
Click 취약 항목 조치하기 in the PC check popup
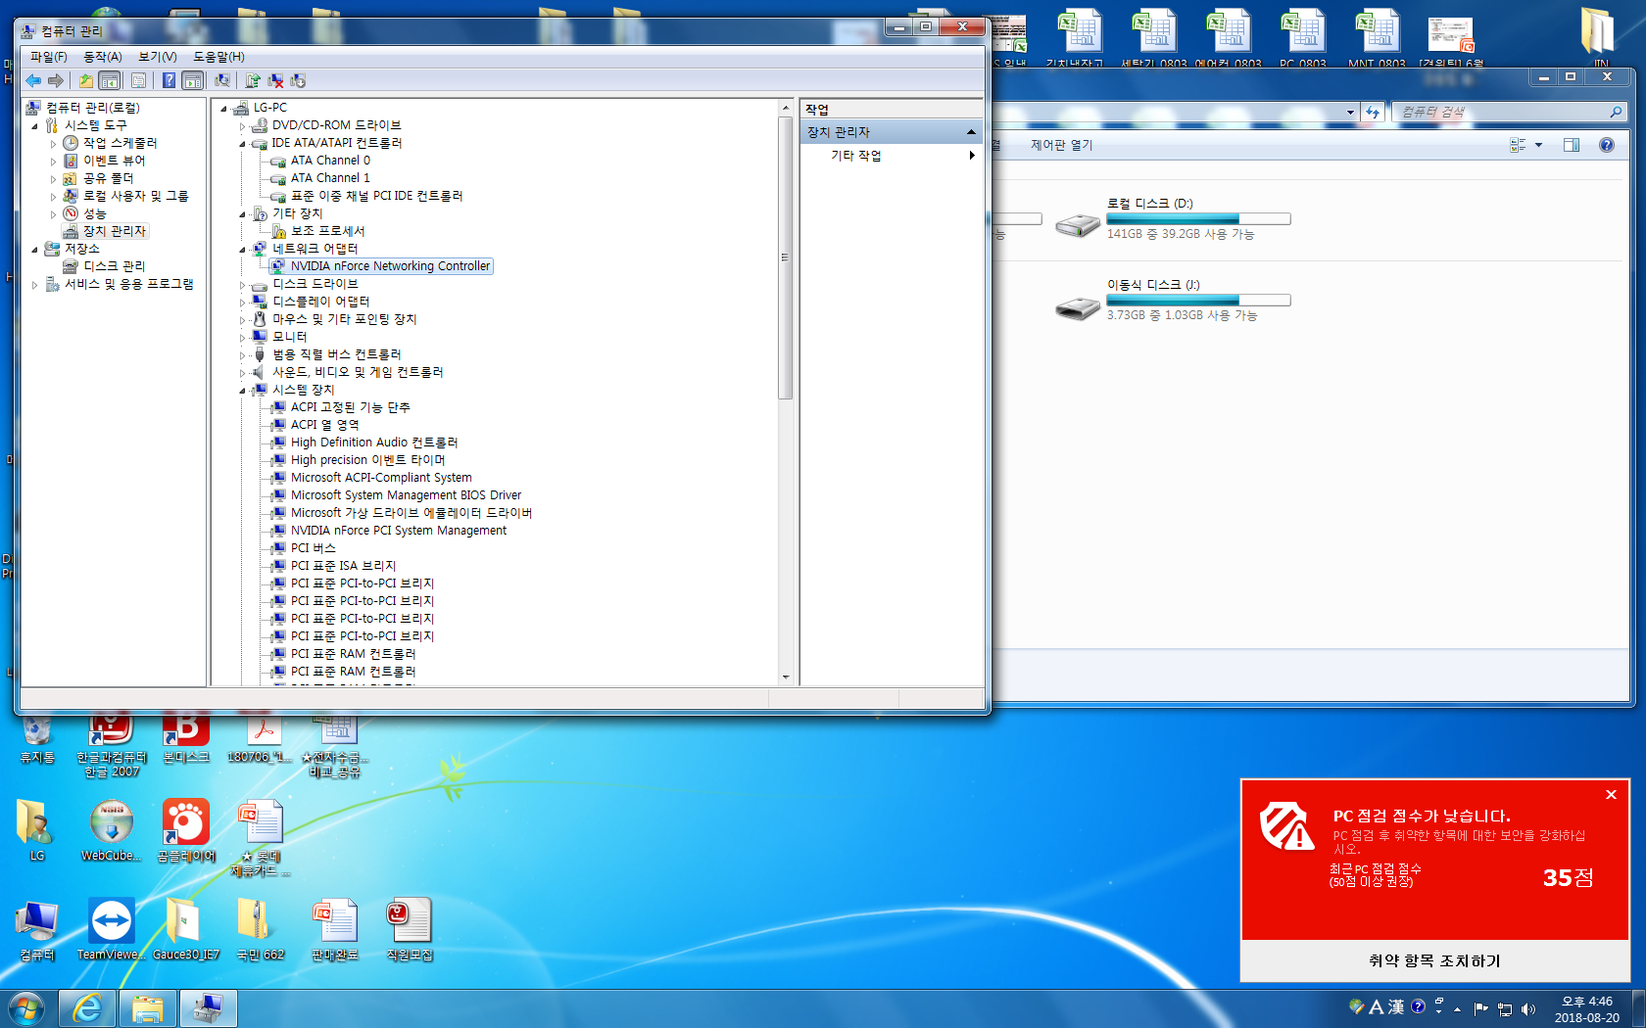point(1434,961)
